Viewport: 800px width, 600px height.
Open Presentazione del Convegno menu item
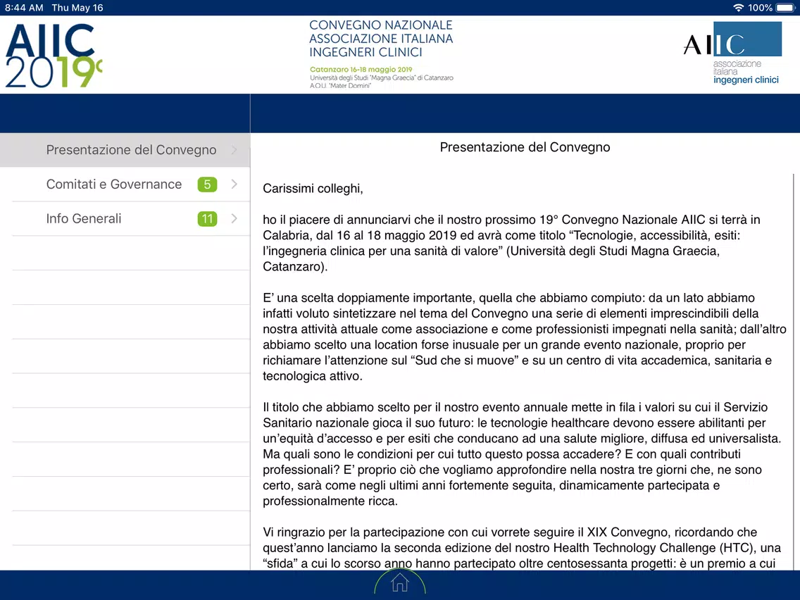(125, 150)
